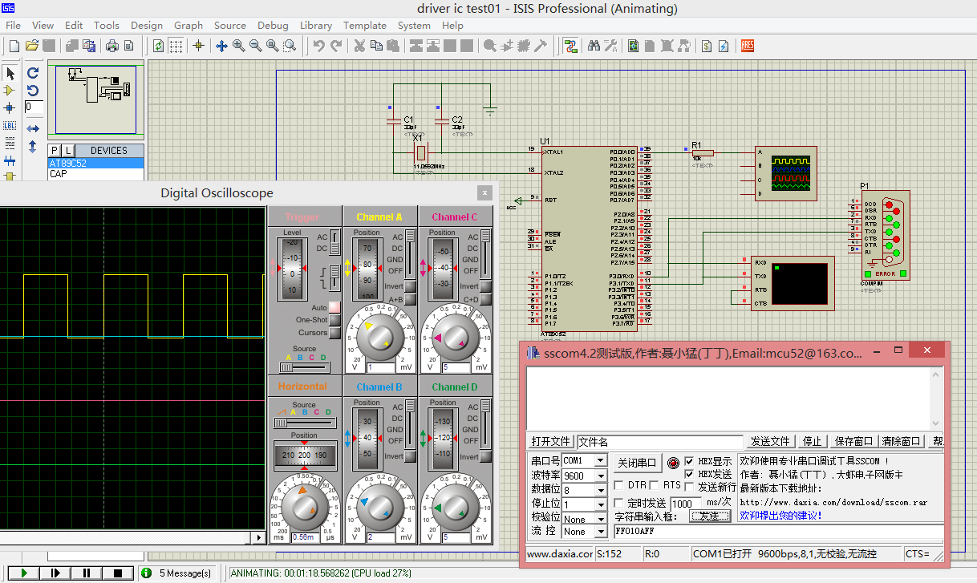Click 关闭串口 close port button
Viewport: 977px width, 583px height.
click(x=637, y=463)
